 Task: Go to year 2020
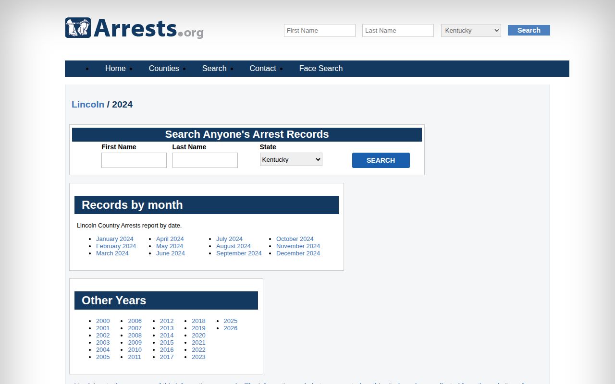[x=198, y=335]
